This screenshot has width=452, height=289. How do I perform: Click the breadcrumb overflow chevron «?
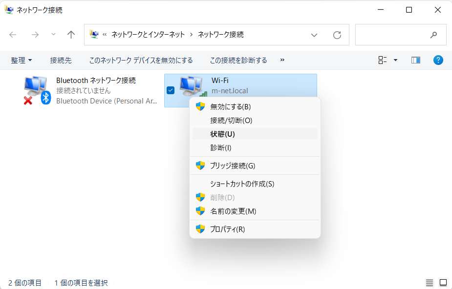(x=105, y=35)
